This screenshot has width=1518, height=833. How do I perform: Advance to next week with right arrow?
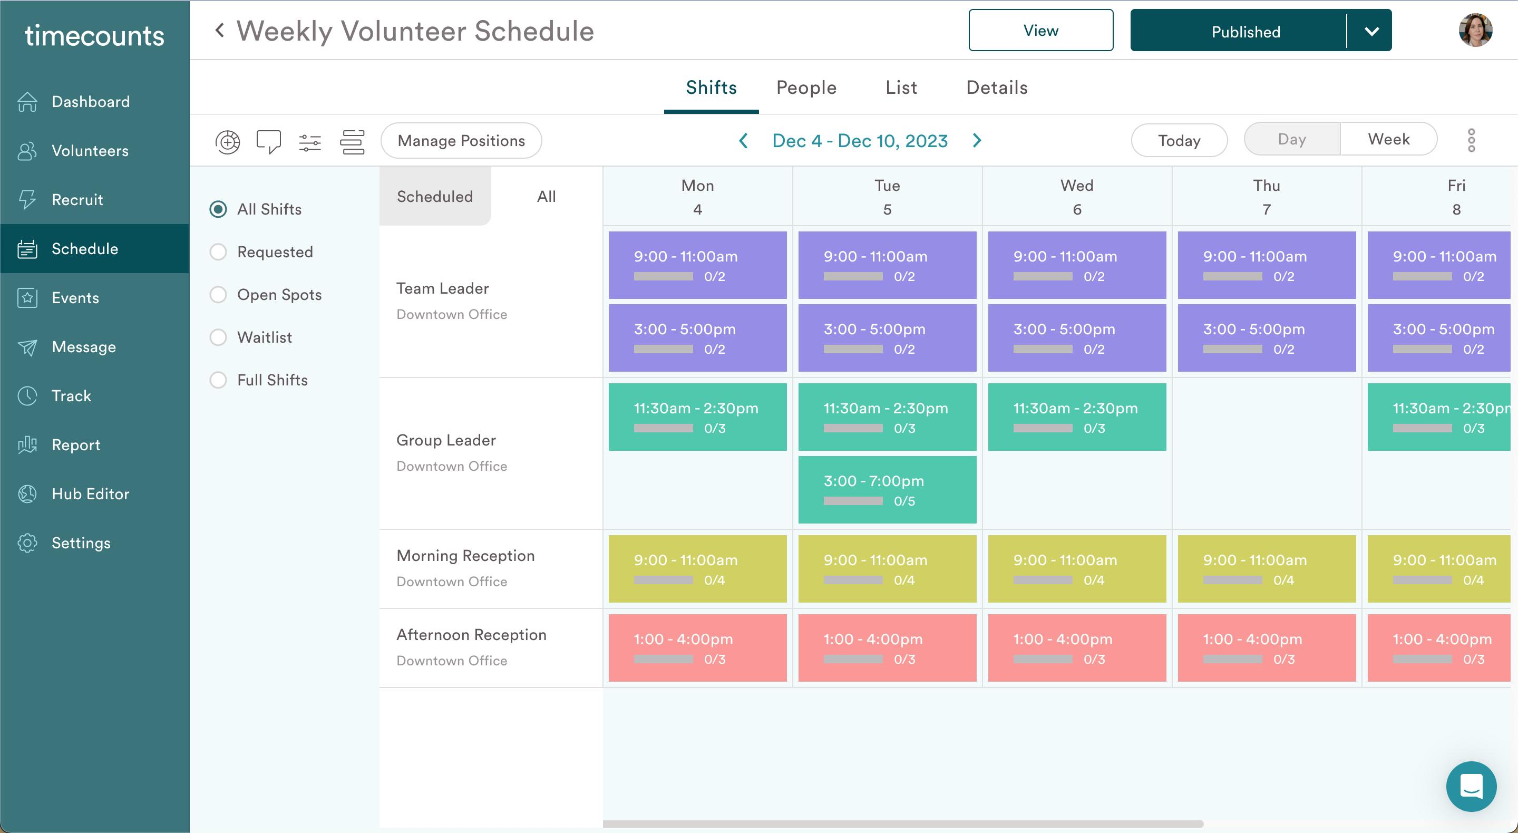click(977, 140)
